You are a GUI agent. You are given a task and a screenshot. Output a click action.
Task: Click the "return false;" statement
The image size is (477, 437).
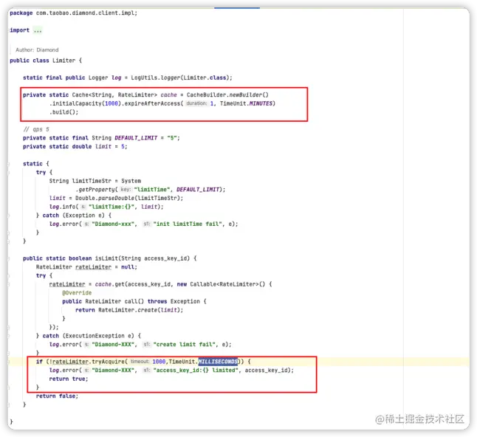point(57,396)
